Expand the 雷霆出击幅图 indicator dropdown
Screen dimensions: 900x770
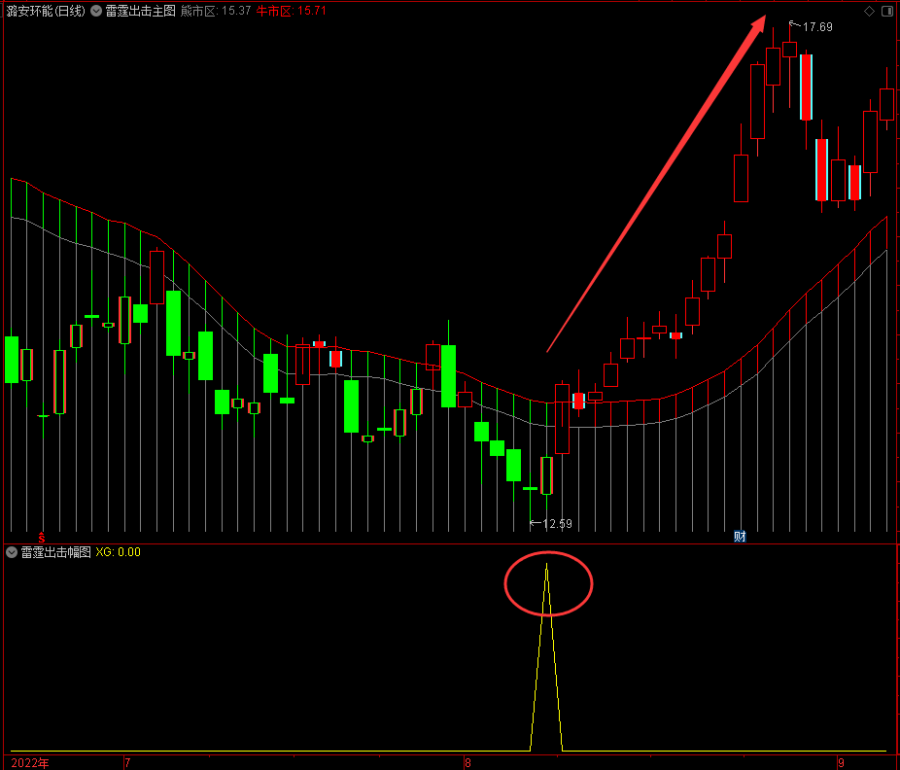pos(12,552)
